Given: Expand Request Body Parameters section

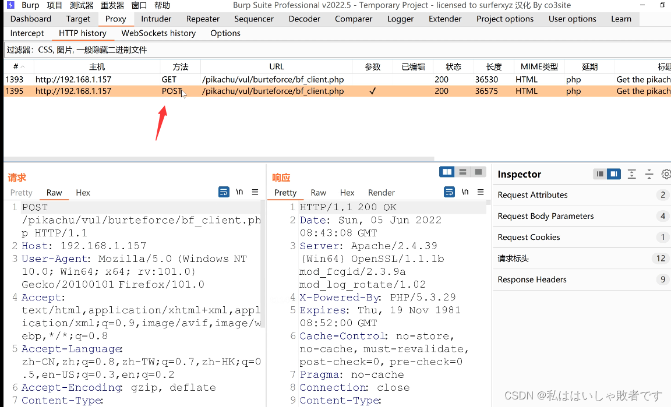Looking at the screenshot, I should (x=581, y=216).
